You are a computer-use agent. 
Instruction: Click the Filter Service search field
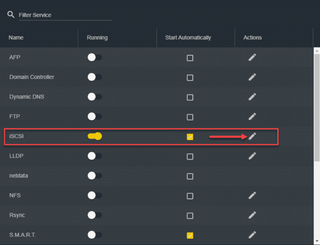coord(65,15)
